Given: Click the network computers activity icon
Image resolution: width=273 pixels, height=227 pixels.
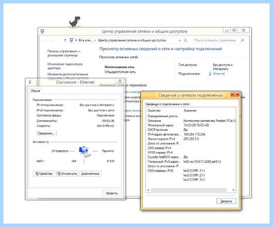Looking at the screenshot, I should (x=84, y=151).
